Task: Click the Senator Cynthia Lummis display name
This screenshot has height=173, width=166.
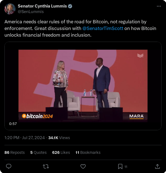Action: click(42, 6)
